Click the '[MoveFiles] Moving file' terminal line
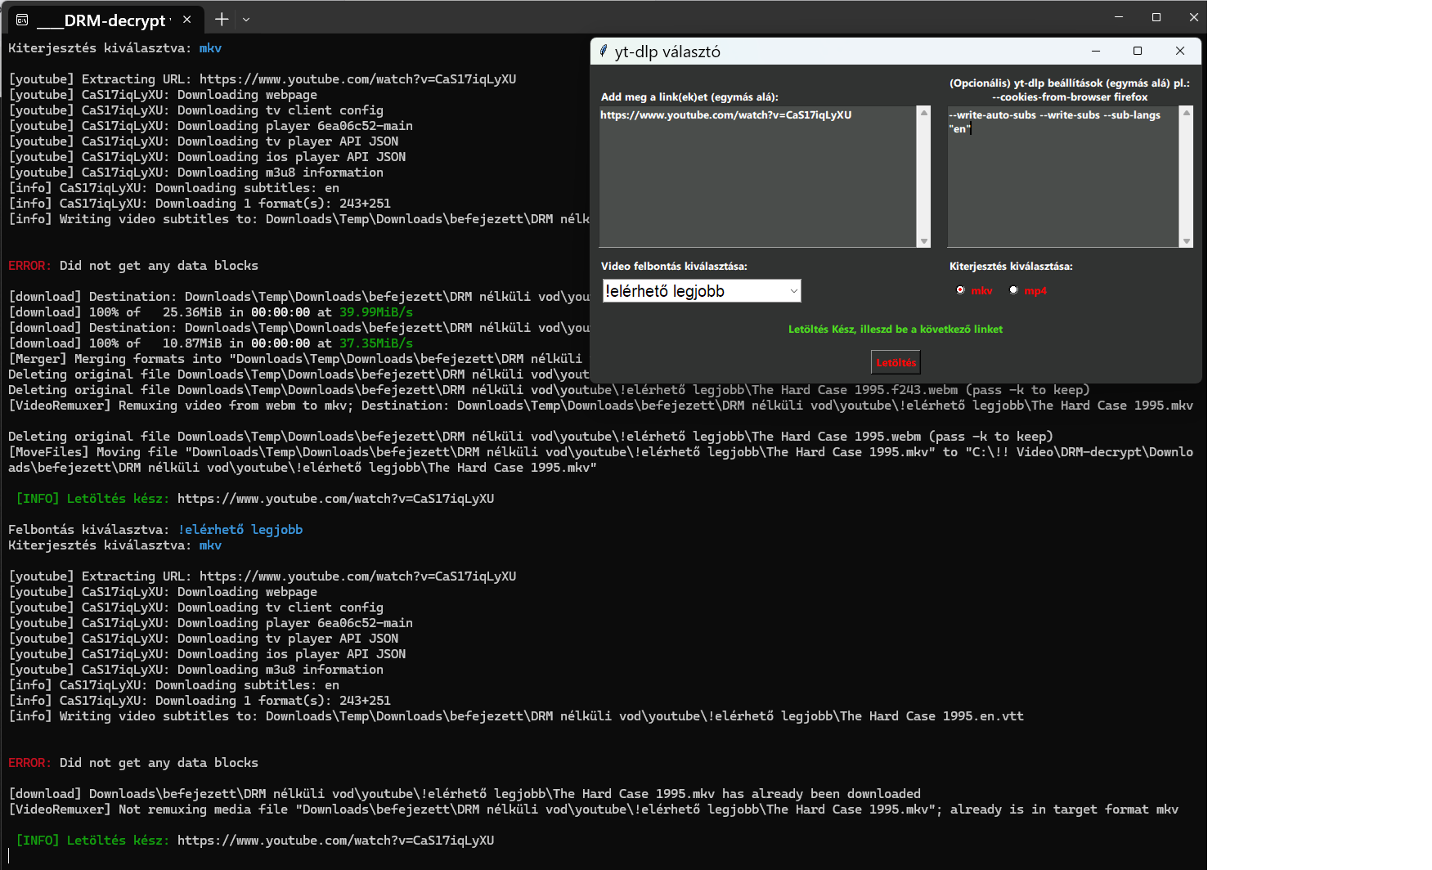Viewport: 1432px width, 870px height. 600,460
